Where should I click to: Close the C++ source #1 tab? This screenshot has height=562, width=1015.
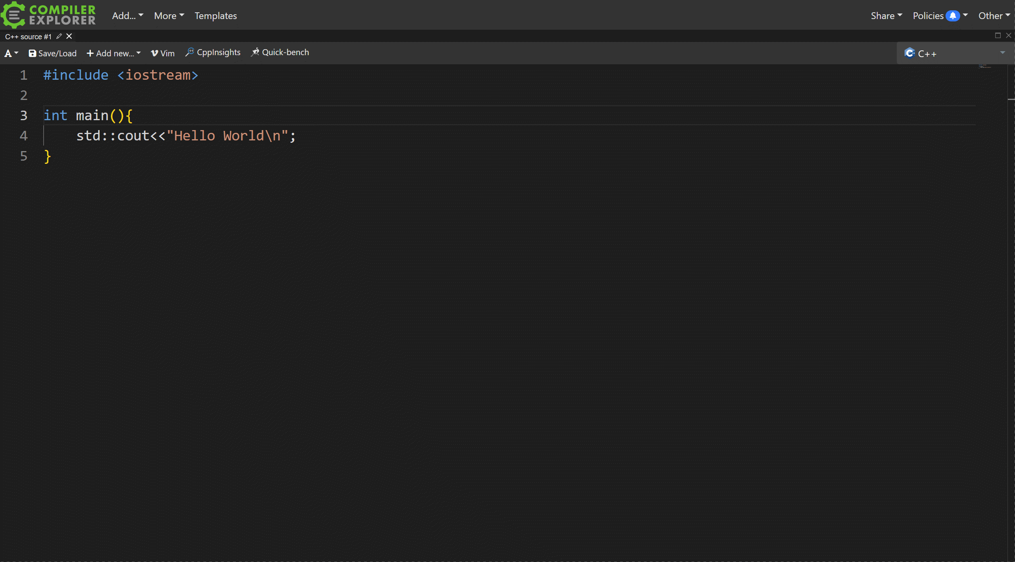[x=69, y=36]
